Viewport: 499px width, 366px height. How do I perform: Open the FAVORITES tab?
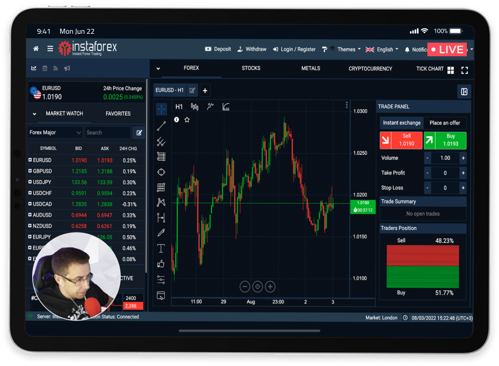click(118, 114)
